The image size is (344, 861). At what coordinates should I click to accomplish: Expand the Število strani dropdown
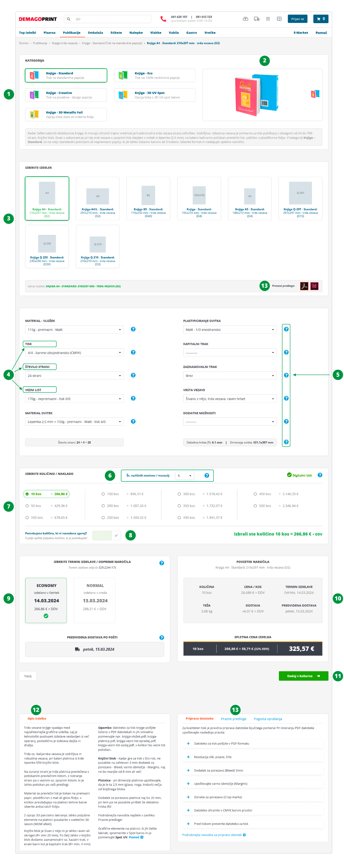point(74,376)
